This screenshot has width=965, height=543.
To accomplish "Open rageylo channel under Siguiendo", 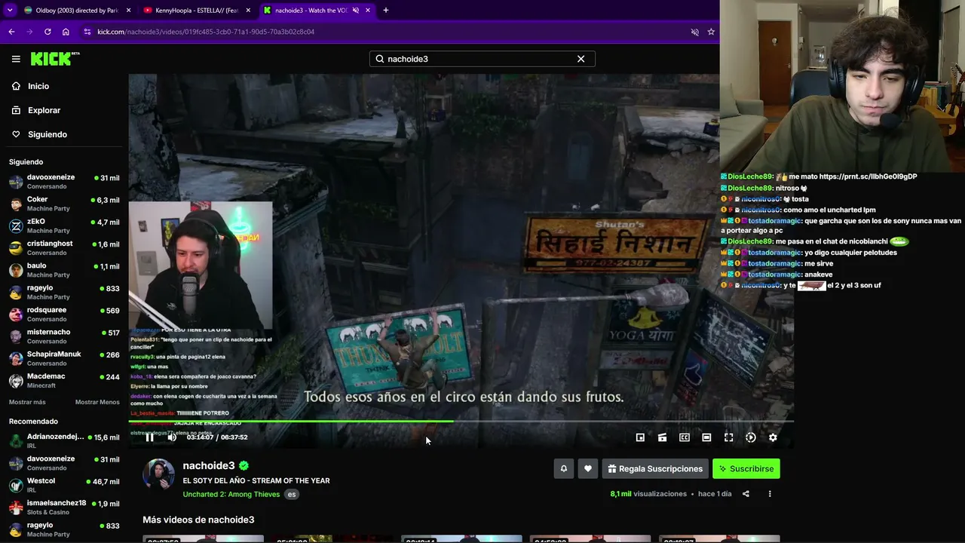I will [x=64, y=292].
